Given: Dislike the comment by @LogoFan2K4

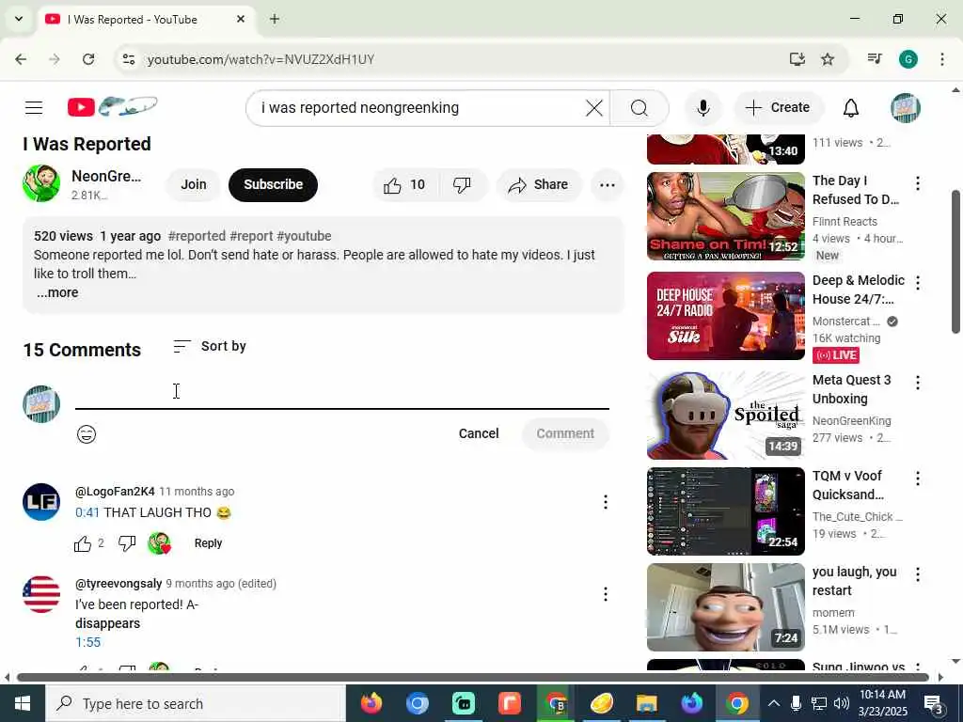Looking at the screenshot, I should 127,543.
